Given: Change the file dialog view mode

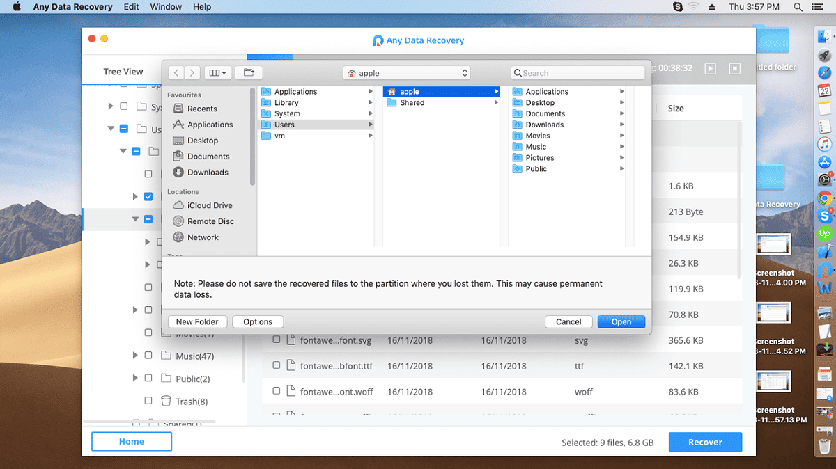Looking at the screenshot, I should tap(217, 72).
